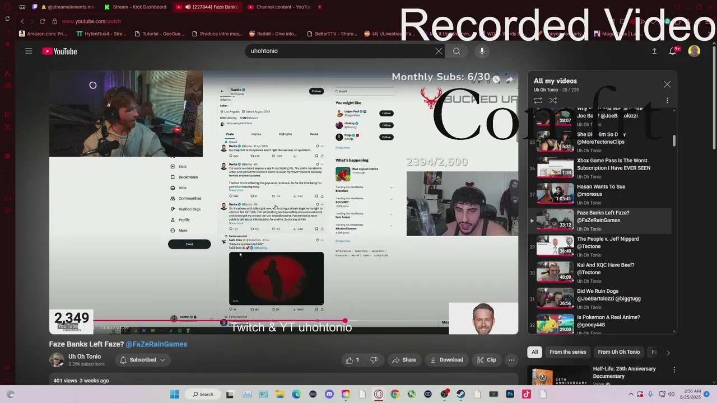
Task: Like the video with thumbs up
Action: pos(353,360)
